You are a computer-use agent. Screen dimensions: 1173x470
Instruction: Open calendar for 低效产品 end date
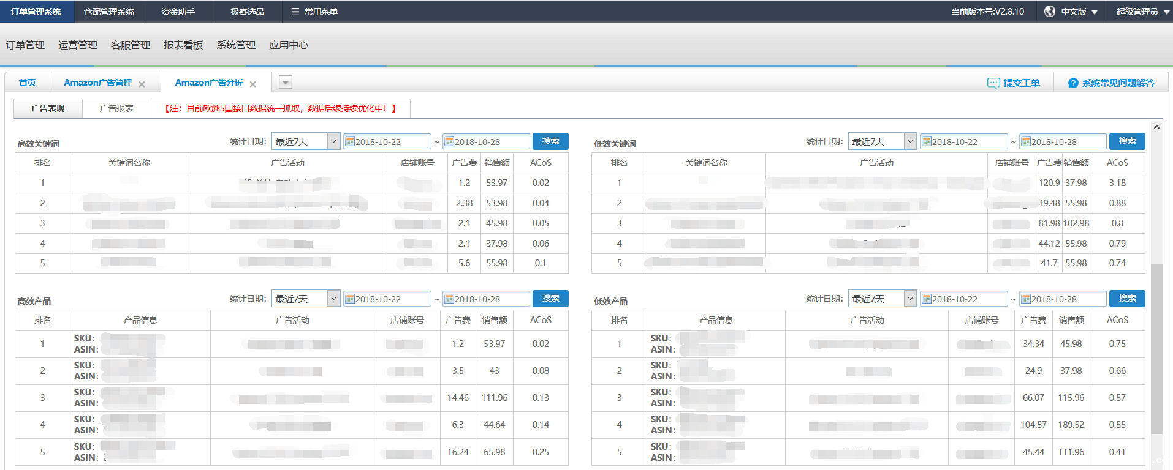1026,299
